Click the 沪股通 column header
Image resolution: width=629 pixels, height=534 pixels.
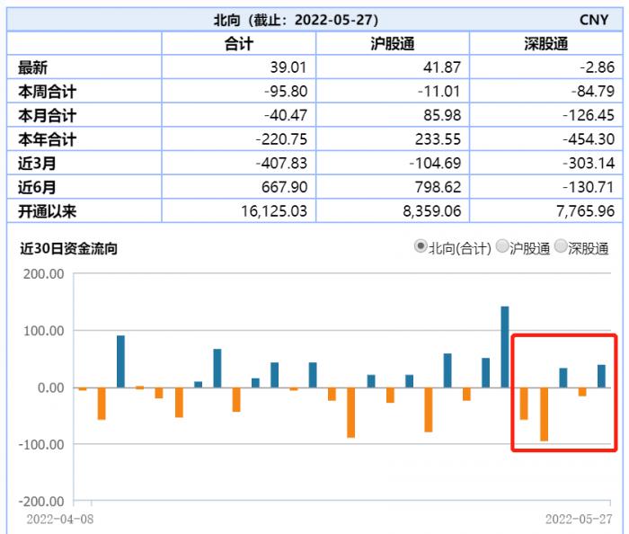pos(393,44)
